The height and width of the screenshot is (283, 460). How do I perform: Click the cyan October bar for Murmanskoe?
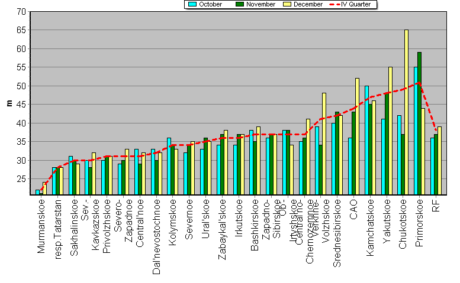click(x=37, y=192)
